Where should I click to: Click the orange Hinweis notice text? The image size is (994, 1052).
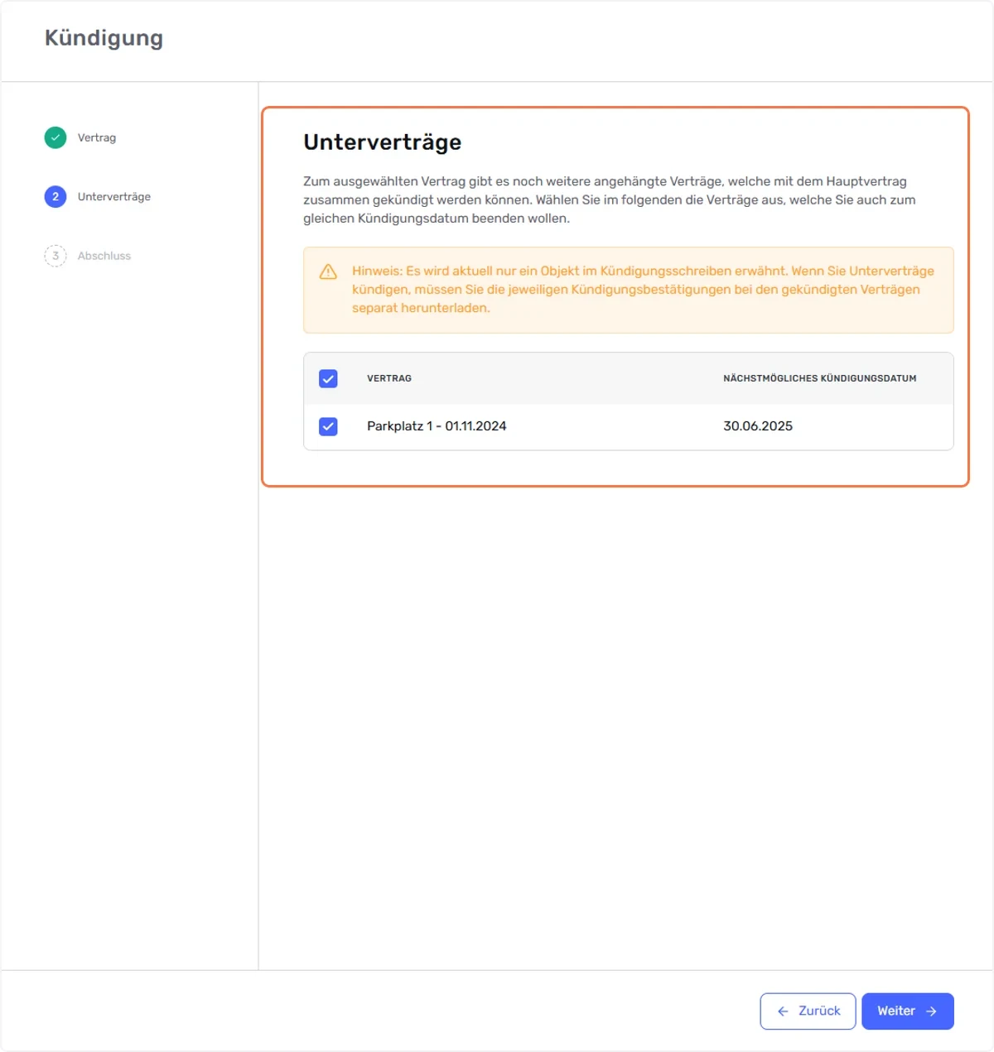[x=643, y=290]
